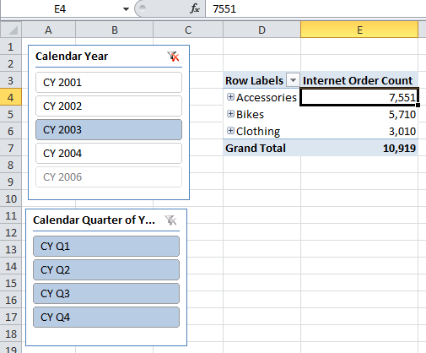This screenshot has height=353, width=426.
Task: Click the formula bar showing 7551
Action: (315, 9)
